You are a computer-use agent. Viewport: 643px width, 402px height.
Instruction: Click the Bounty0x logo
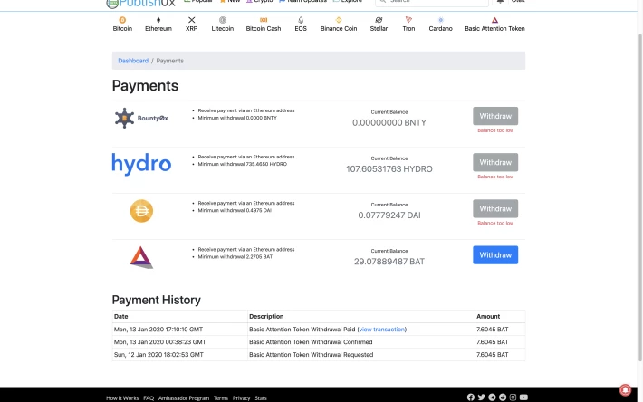pos(141,118)
